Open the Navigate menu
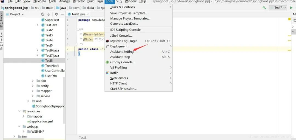Image resolution: width=296 pixels, height=140 pixels. (x=40, y=2)
